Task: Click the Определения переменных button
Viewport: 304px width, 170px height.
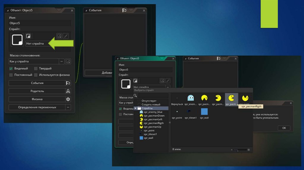Action: 37,107
